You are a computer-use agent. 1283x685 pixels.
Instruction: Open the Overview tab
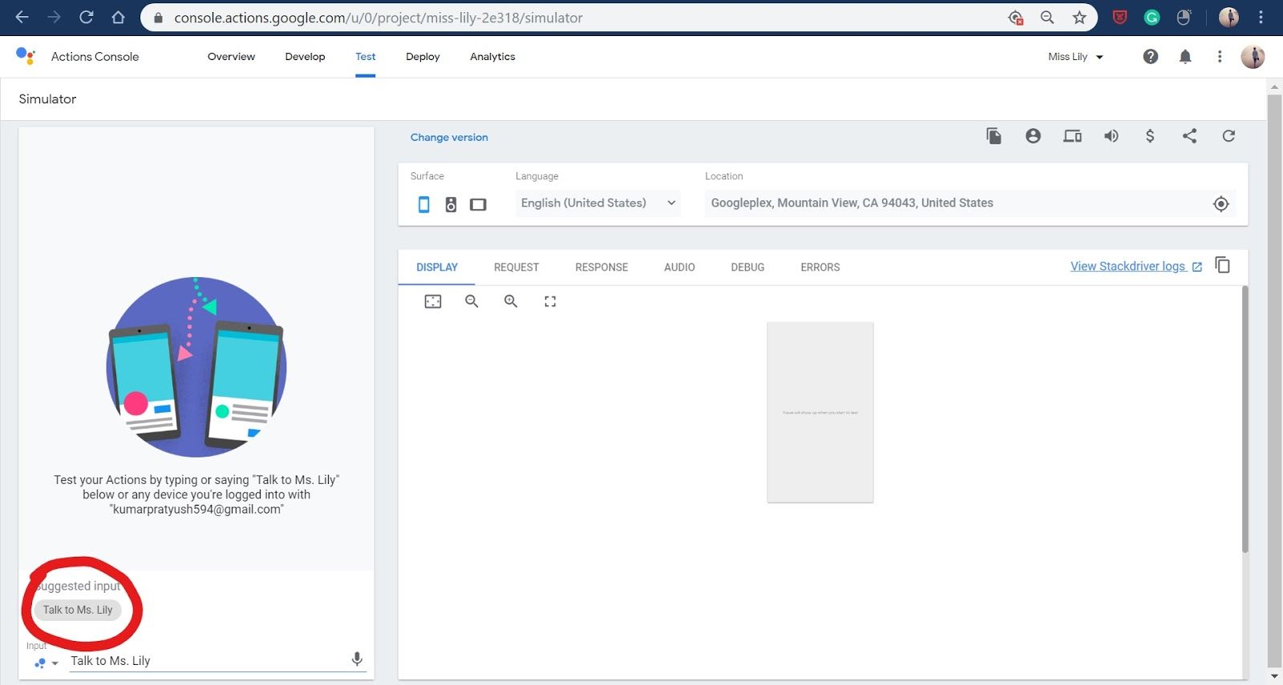click(231, 57)
